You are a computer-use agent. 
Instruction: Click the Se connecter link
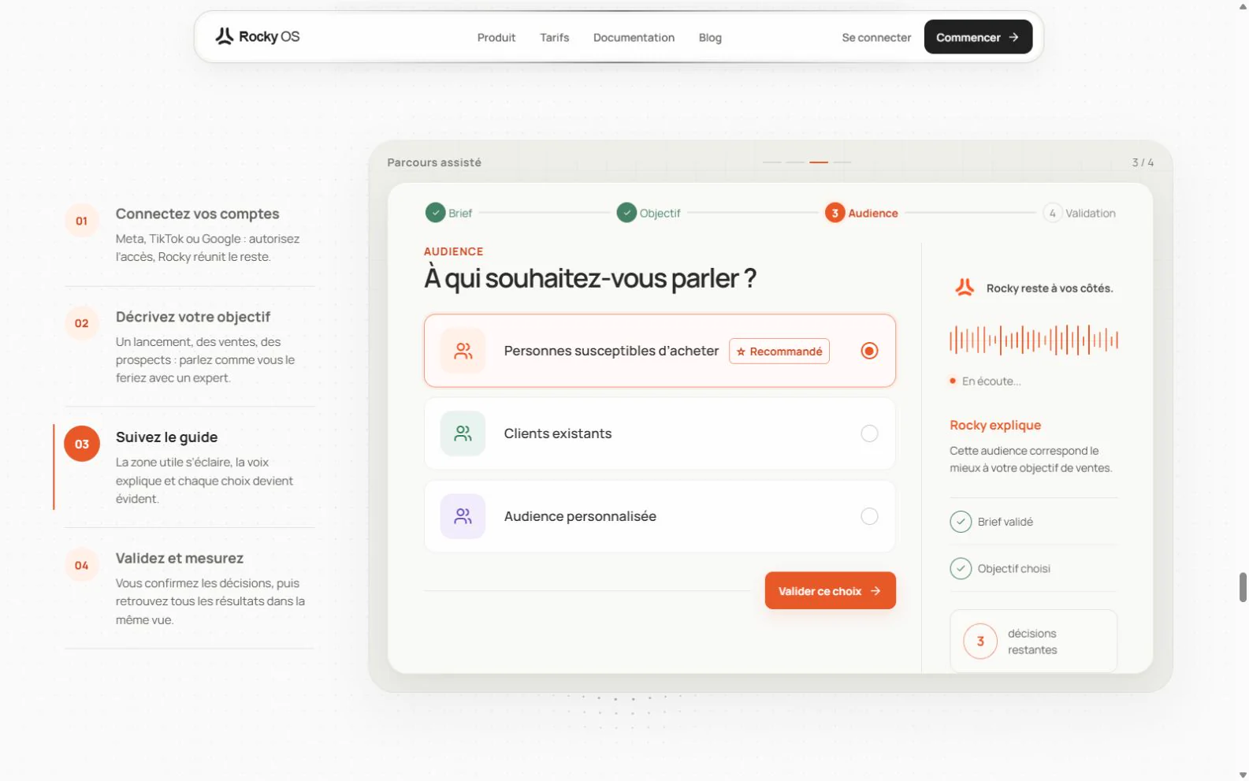click(876, 37)
